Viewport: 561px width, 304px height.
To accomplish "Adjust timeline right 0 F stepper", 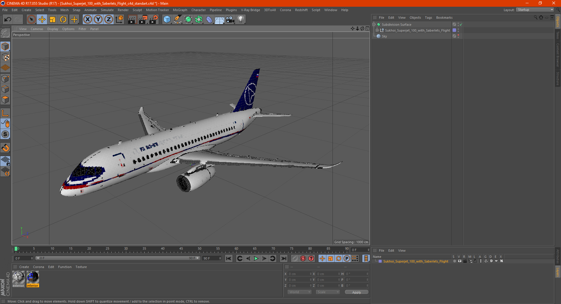I will (368, 250).
